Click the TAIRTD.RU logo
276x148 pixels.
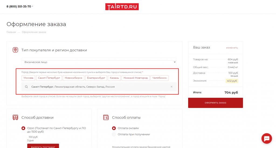122,7
